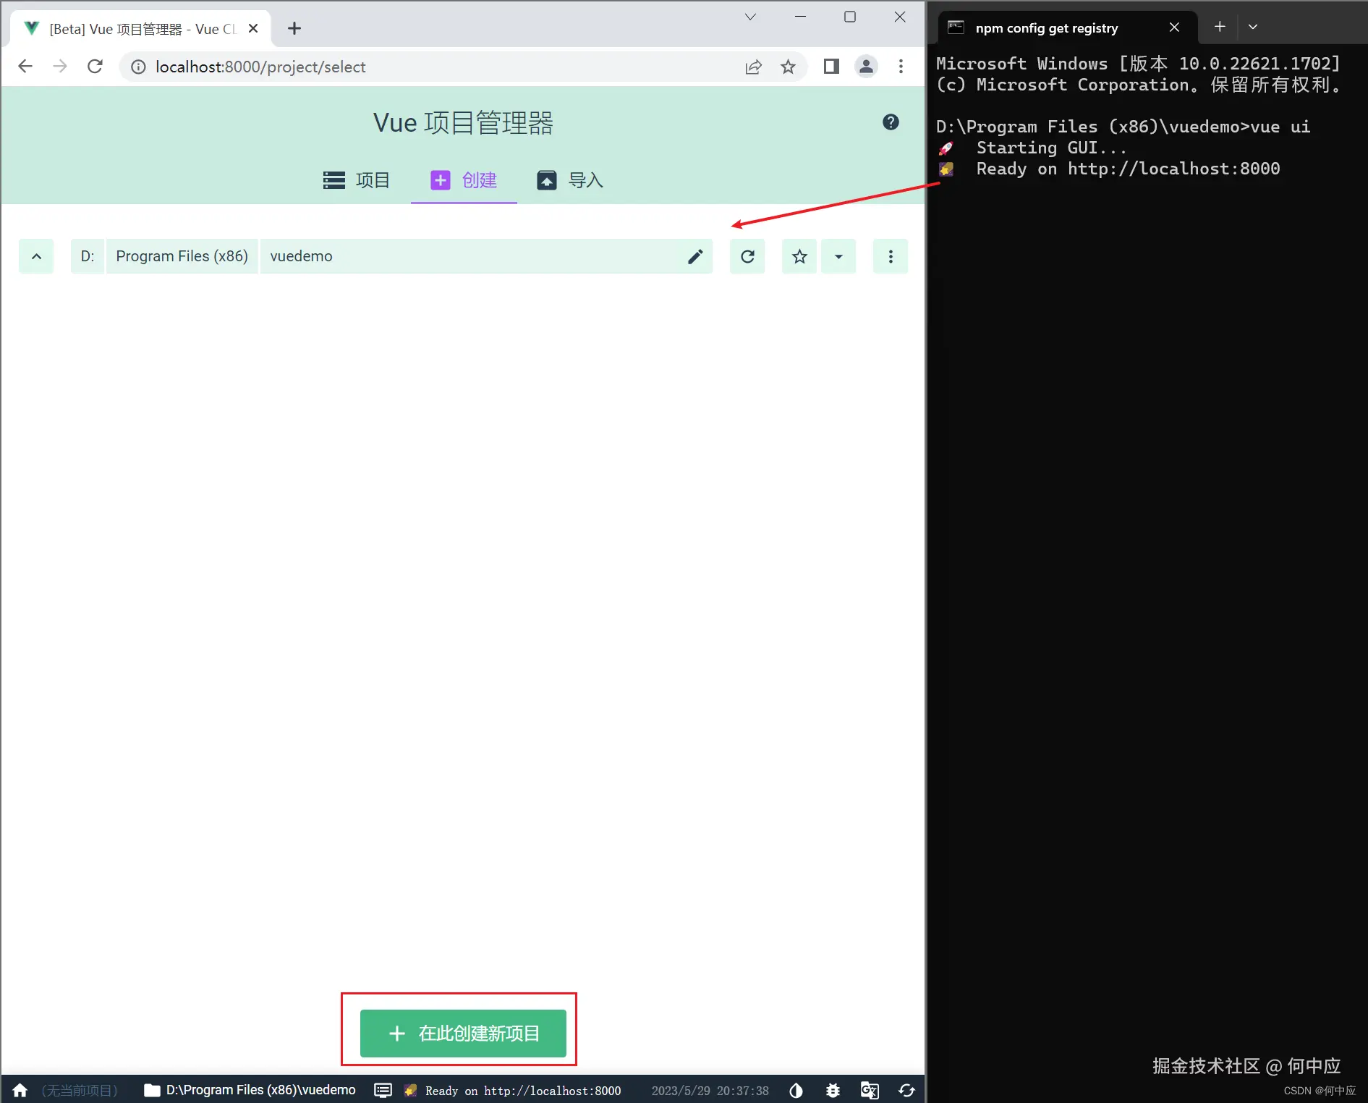The image size is (1368, 1103).
Task: Click the translate icon in the status bar
Action: (870, 1090)
